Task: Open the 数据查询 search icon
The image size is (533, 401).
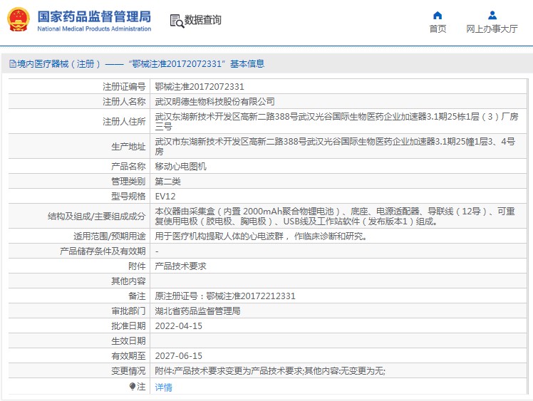Action: click(177, 21)
